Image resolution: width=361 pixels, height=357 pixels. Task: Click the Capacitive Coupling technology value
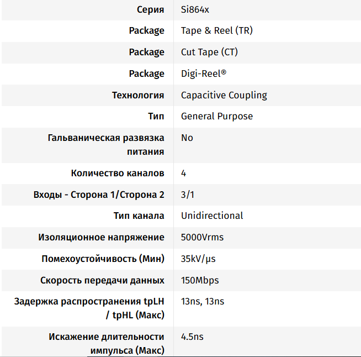click(224, 95)
